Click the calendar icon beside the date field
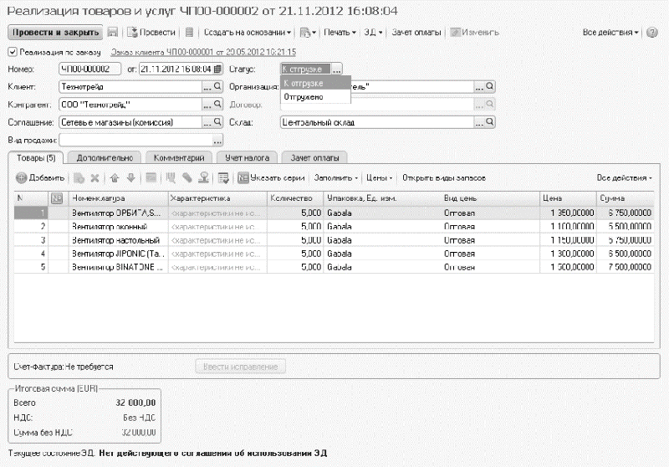 pos(217,69)
